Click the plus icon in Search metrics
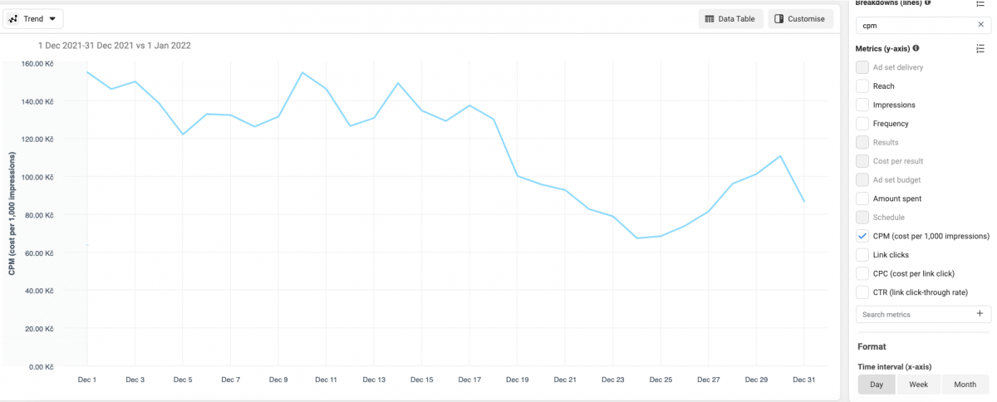This screenshot has height=402, width=997. point(980,314)
